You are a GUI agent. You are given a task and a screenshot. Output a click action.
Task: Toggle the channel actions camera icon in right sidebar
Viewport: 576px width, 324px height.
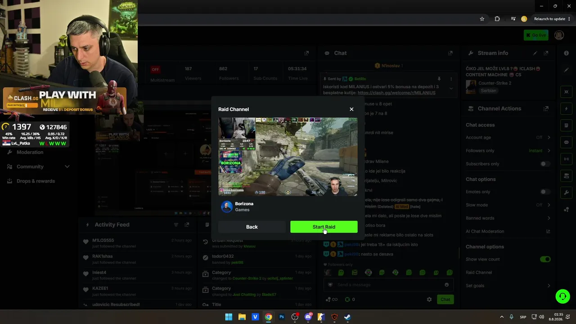pyautogui.click(x=566, y=175)
